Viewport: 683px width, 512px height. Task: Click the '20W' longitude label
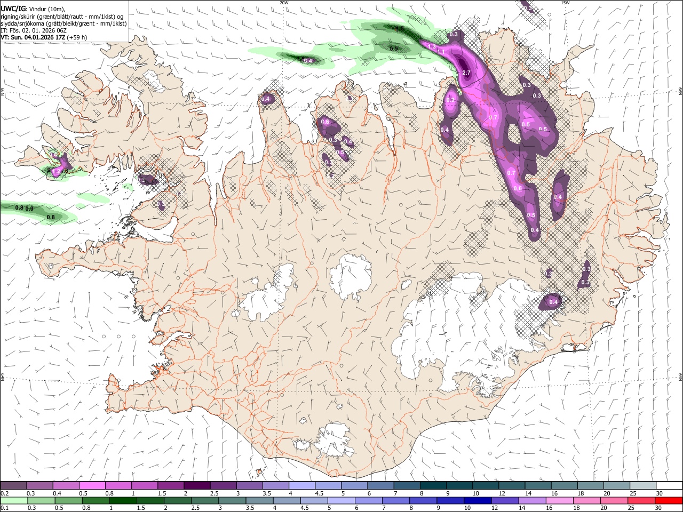click(x=284, y=3)
